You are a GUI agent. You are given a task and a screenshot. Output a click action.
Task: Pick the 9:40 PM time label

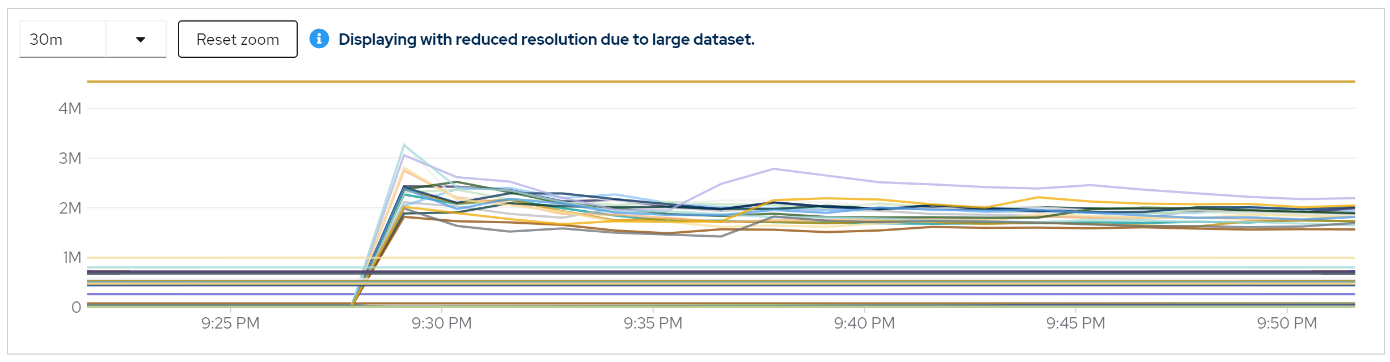(864, 323)
